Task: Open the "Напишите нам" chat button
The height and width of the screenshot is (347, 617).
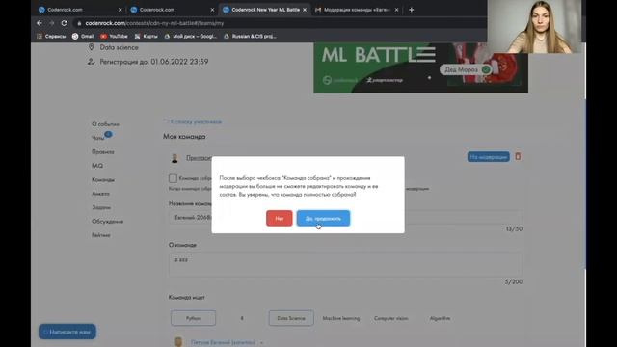Action: (67, 332)
